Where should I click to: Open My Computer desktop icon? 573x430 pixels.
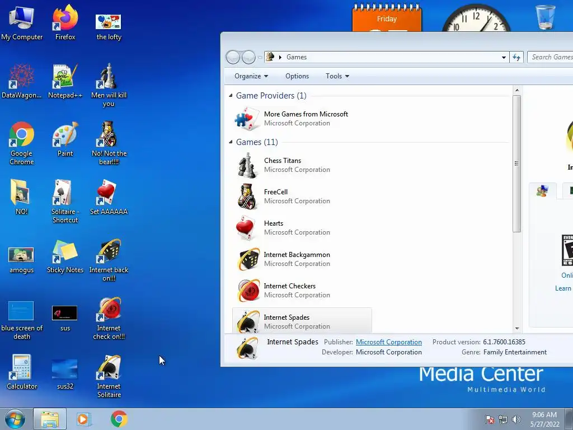pyautogui.click(x=22, y=22)
